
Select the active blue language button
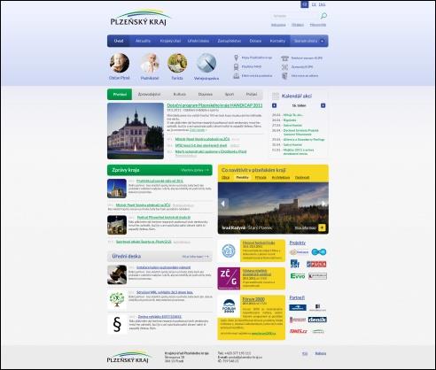tap(305, 4)
